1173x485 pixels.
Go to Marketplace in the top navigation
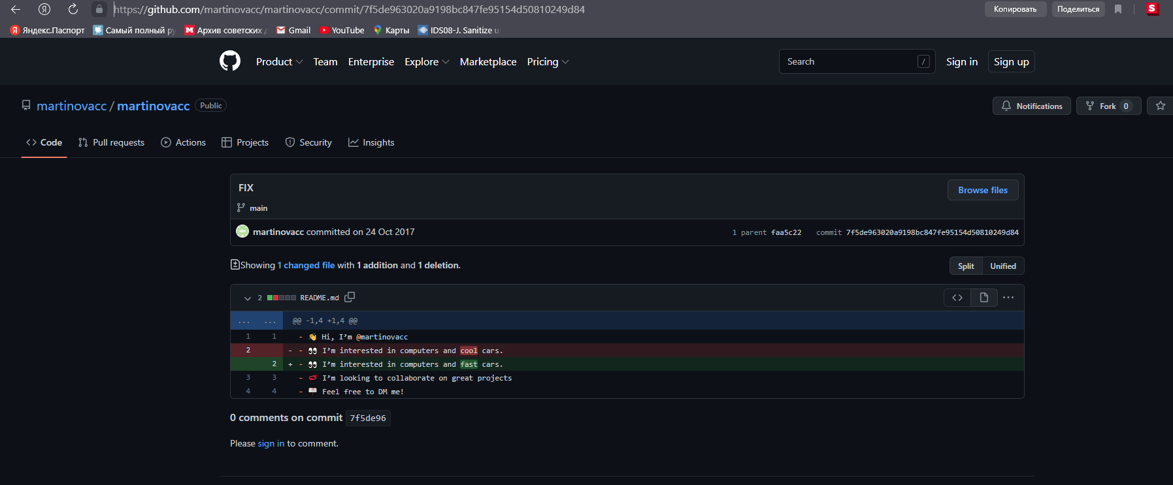coord(488,61)
